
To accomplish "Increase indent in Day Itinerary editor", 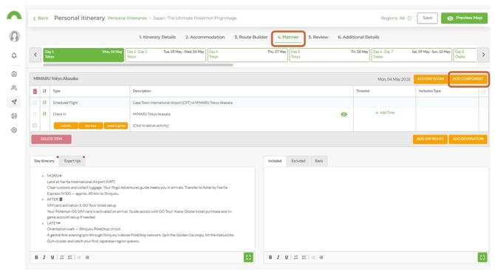I will [87, 258].
